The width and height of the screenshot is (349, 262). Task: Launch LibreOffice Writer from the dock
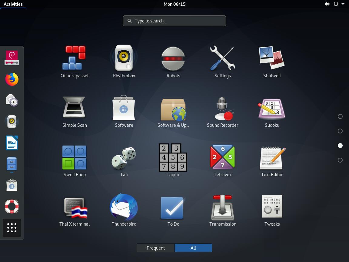click(12, 143)
